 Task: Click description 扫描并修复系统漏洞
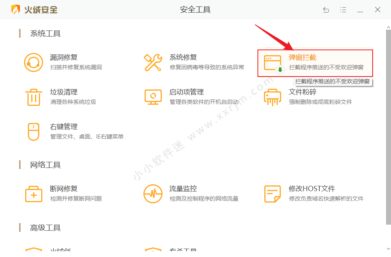coord(76,67)
